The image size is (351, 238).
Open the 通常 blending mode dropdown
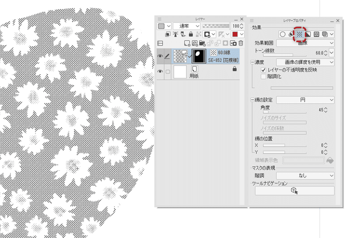[186, 26]
